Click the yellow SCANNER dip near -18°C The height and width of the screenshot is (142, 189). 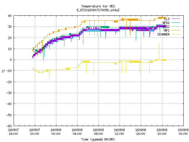49,75
